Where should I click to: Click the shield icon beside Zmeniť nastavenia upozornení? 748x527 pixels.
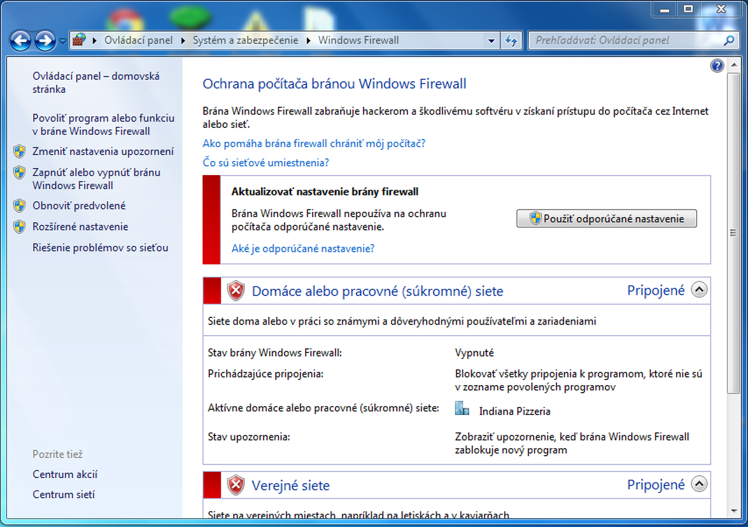pyautogui.click(x=19, y=152)
